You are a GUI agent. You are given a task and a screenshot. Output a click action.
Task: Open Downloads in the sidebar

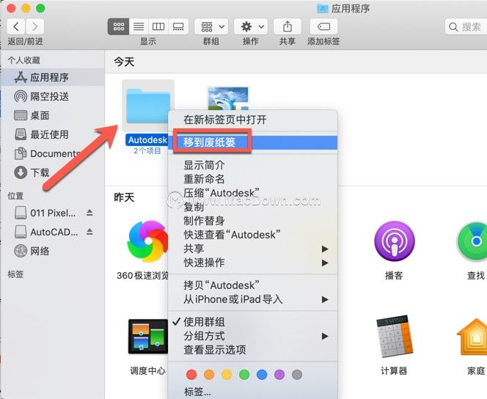pyautogui.click(x=53, y=172)
